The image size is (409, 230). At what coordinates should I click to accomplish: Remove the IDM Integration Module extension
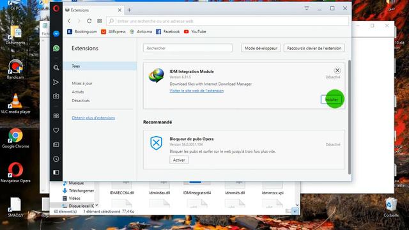pos(337,70)
